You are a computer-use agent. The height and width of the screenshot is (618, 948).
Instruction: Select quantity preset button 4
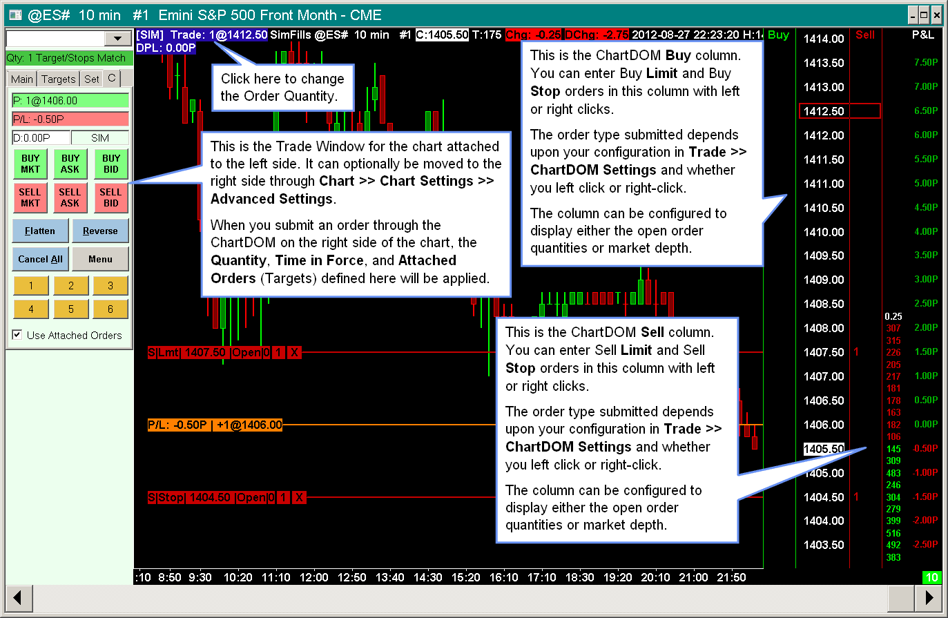[30, 309]
